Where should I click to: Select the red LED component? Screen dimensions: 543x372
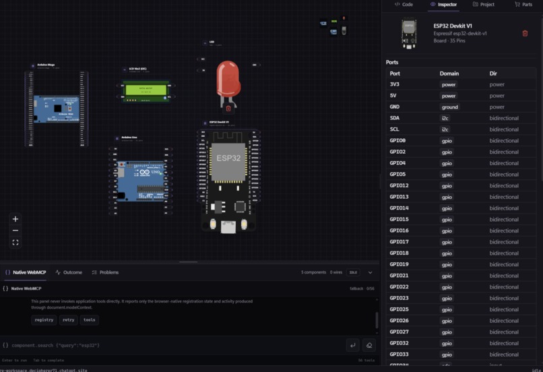[x=228, y=83]
